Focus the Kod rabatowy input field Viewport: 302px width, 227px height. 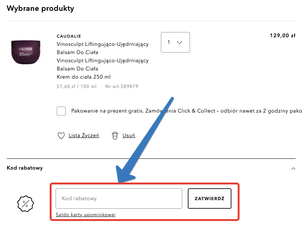[x=119, y=198]
